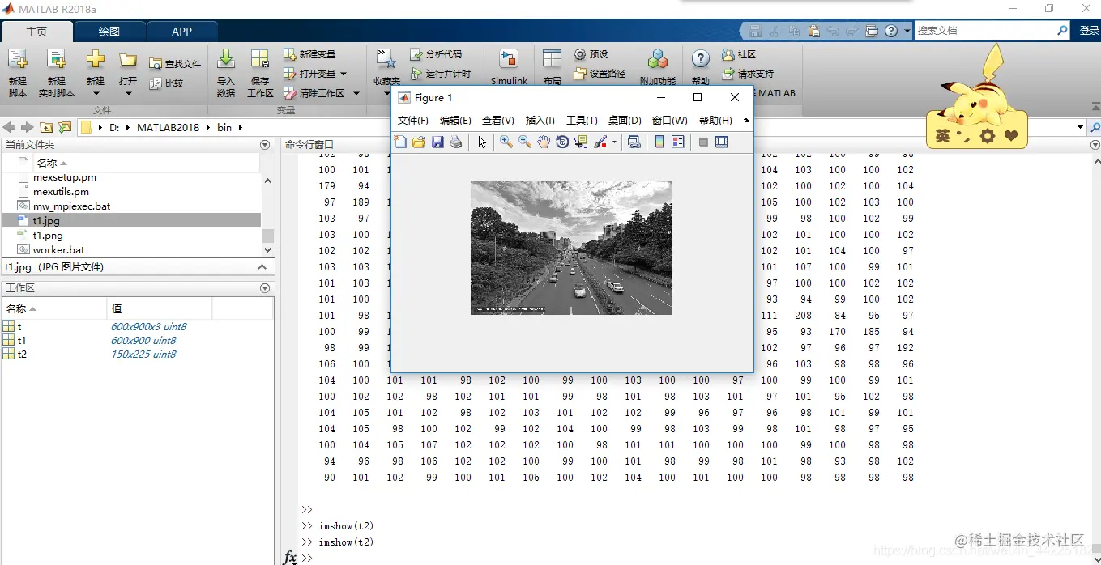Sort workspace by Name (名称) header

tap(53, 308)
